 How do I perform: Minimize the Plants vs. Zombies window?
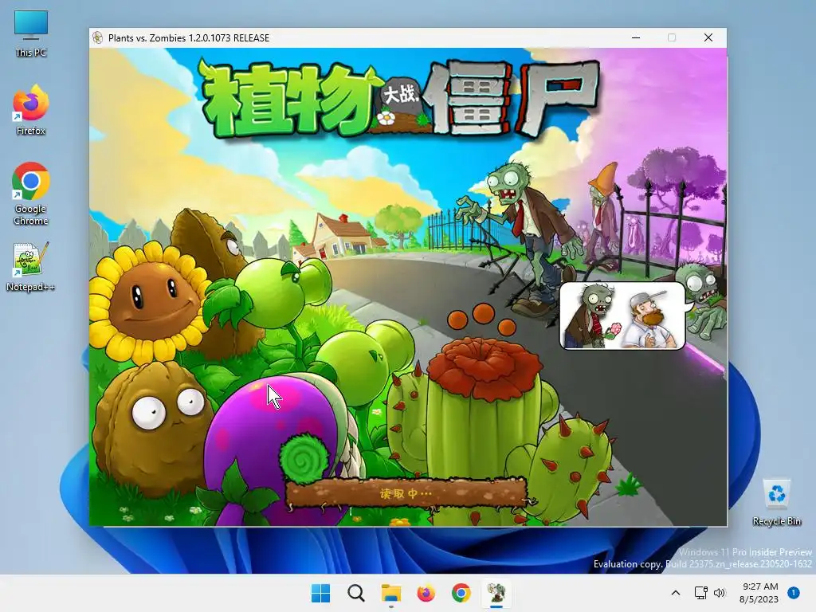pyautogui.click(x=636, y=37)
